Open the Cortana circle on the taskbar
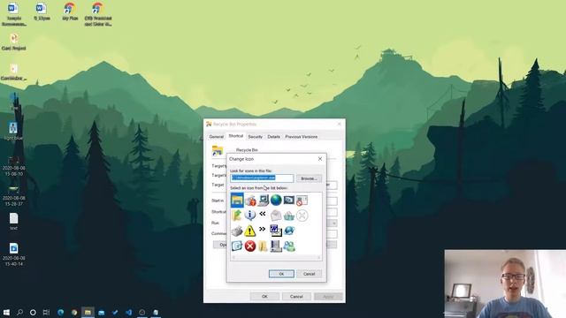The width and height of the screenshot is (566, 318). [x=33, y=312]
